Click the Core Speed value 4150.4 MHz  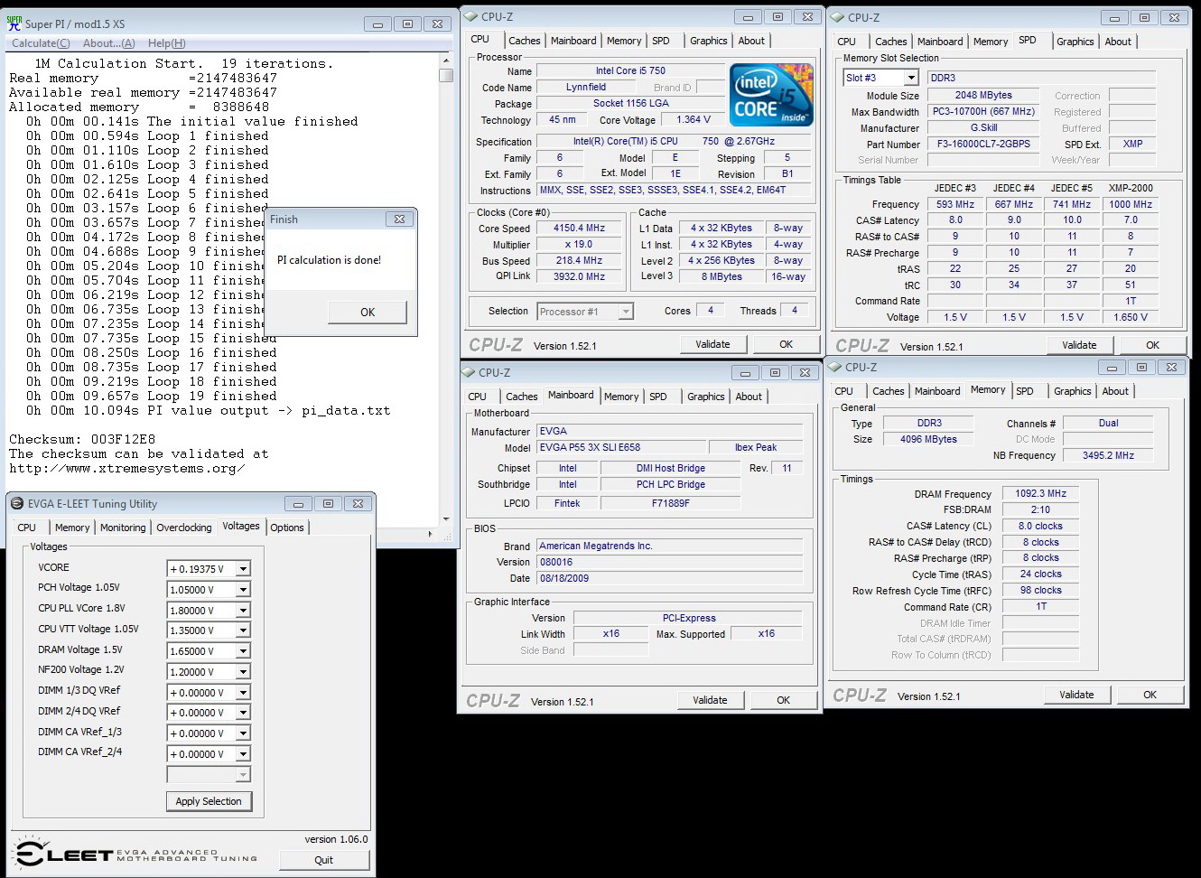[580, 229]
